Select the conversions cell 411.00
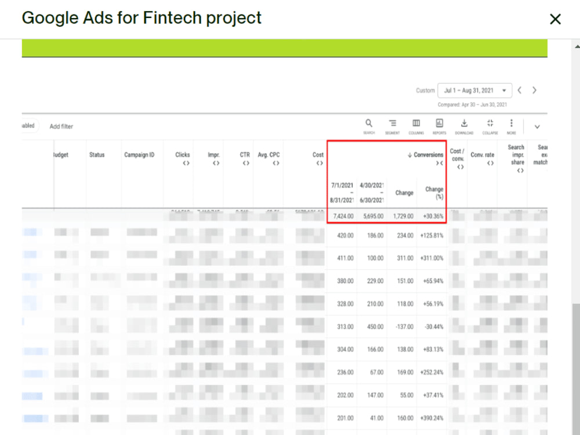Viewport: 580px width, 435px height. (345, 258)
